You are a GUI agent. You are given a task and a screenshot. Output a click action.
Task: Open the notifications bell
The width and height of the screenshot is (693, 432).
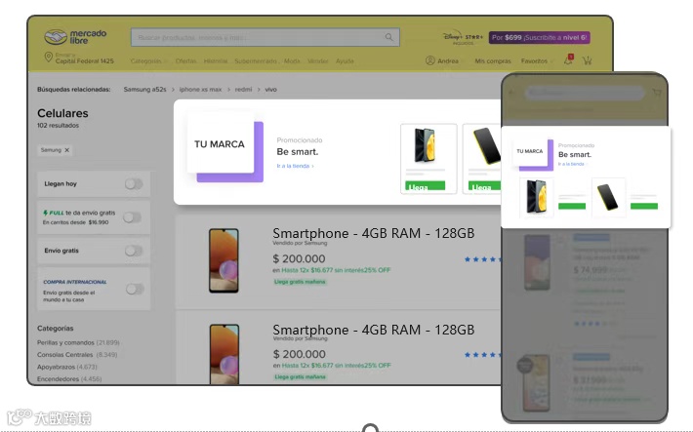coord(568,59)
